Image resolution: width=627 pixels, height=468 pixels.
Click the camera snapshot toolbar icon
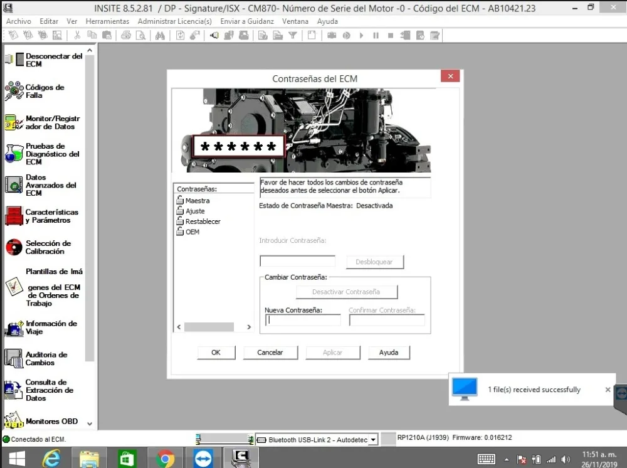(332, 36)
